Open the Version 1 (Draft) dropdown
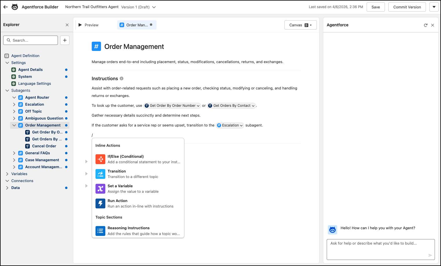Viewport: 441px width, 266px height. (x=154, y=7)
